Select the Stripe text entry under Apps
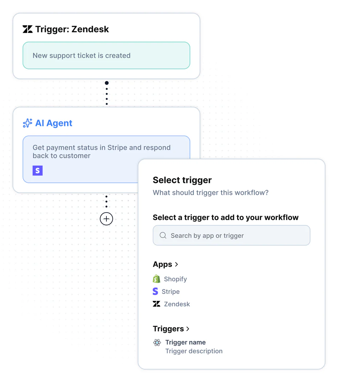The width and height of the screenshot is (338, 382). coord(171,291)
